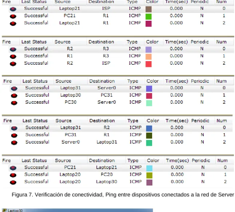
Task: Pick the peach swatch in R1 to R3 row
Action: click(148, 57)
